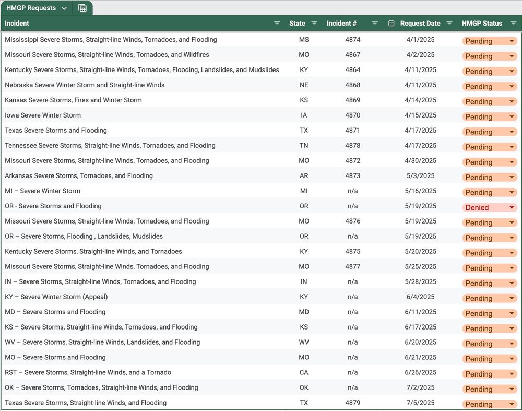Select MD – Severe Storms and Flooding cell

pyautogui.click(x=55, y=312)
